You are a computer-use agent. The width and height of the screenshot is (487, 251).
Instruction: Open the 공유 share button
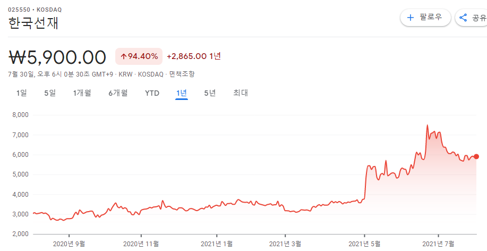click(472, 18)
